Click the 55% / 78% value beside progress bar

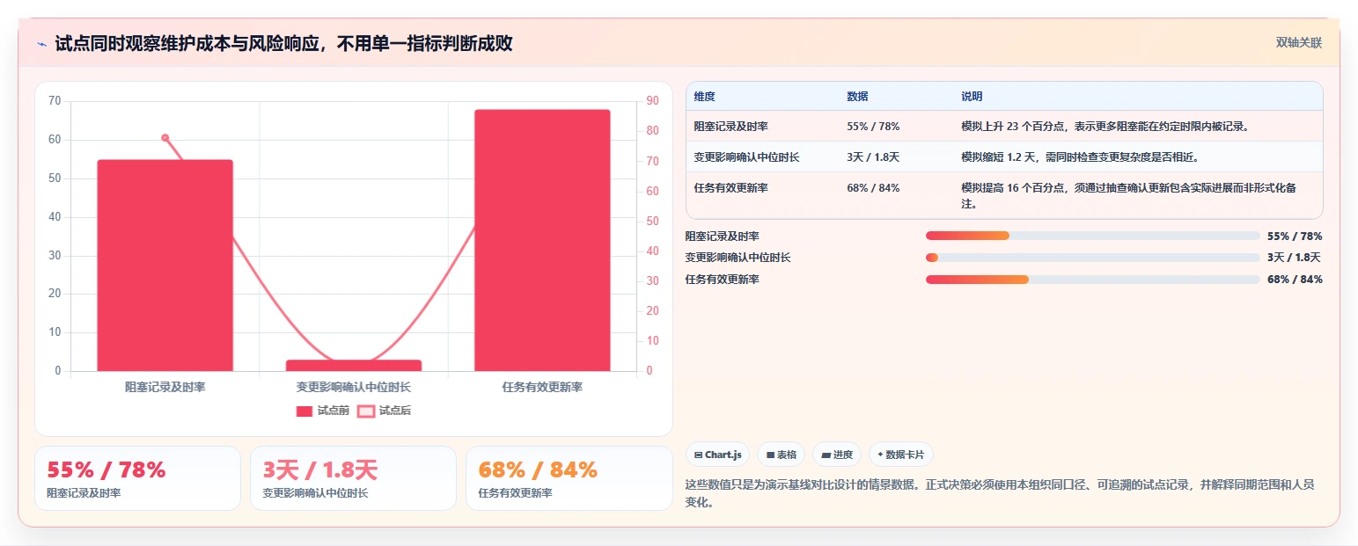click(1295, 236)
